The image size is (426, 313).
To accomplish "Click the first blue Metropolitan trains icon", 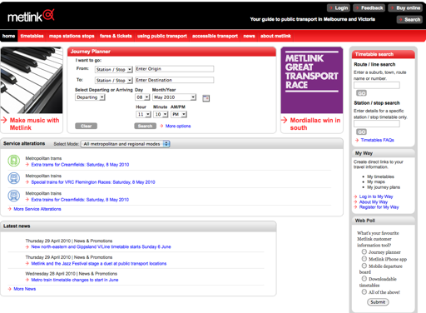I will pyautogui.click(x=13, y=178).
